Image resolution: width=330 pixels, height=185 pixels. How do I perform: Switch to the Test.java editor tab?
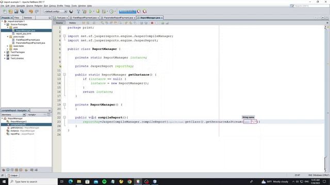pos(61,18)
